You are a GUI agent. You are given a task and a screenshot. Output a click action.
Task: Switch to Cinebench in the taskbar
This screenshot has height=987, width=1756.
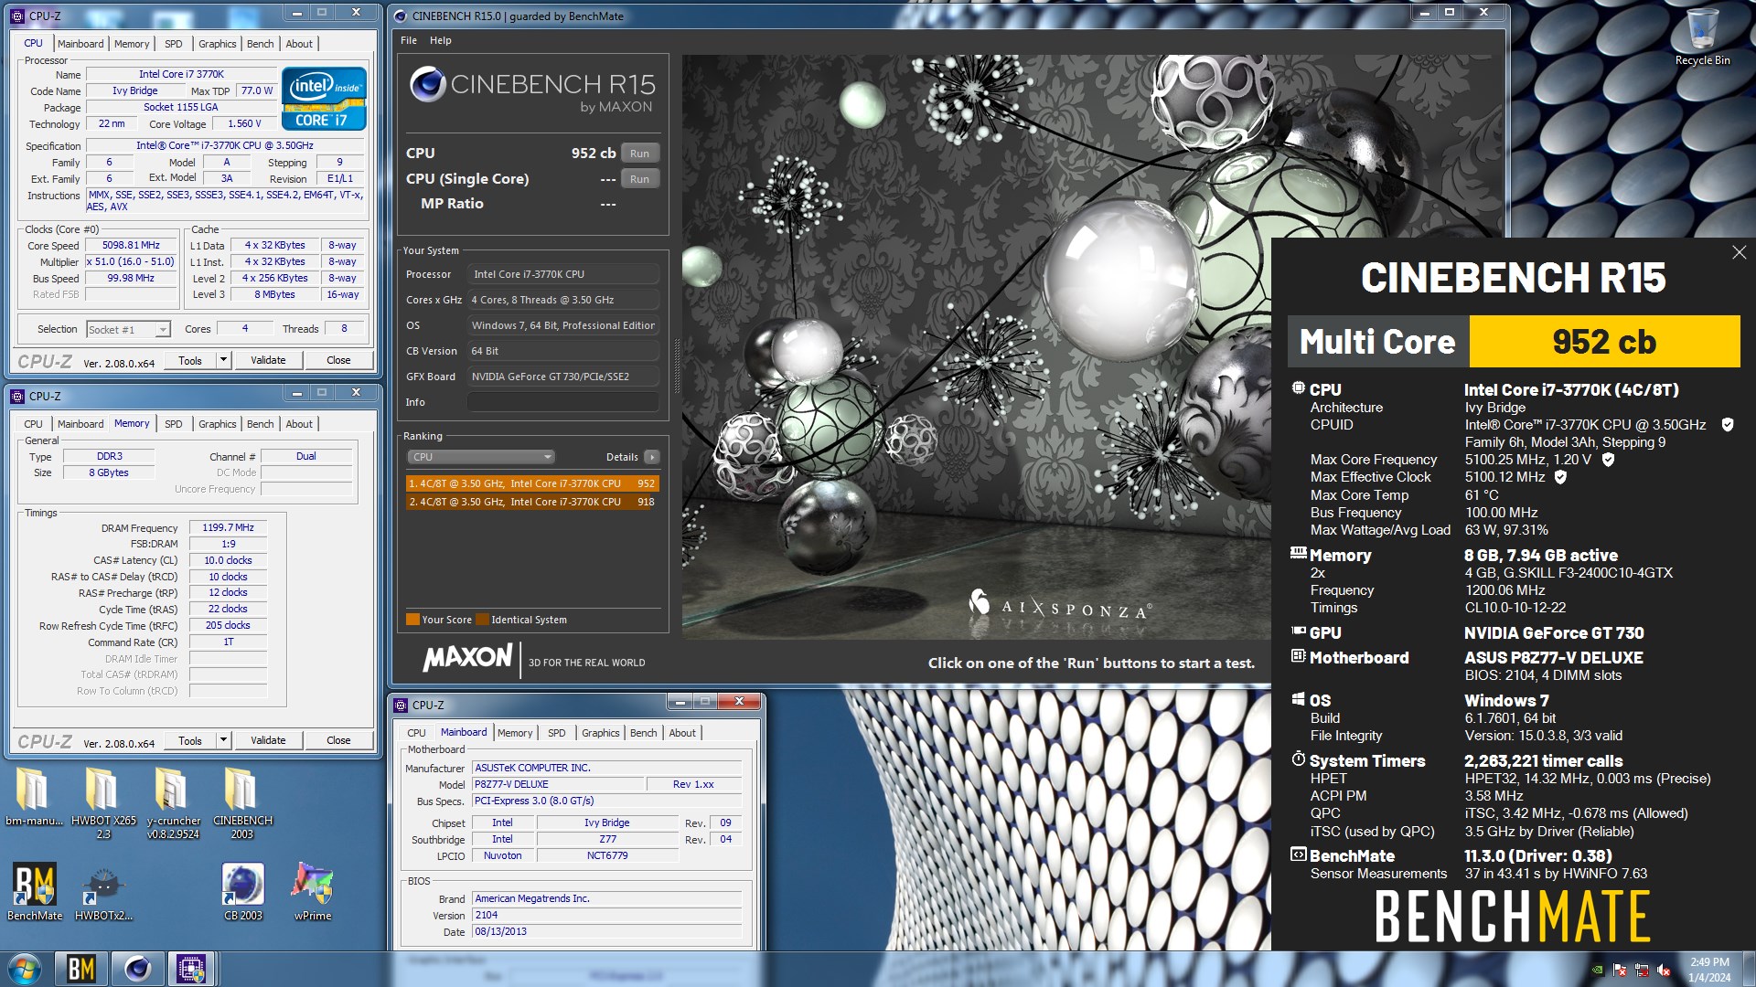pos(137,969)
